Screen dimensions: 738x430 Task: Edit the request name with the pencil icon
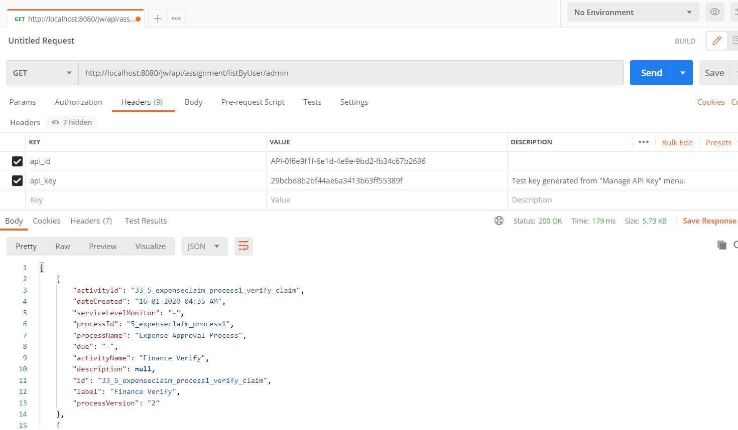click(x=716, y=41)
